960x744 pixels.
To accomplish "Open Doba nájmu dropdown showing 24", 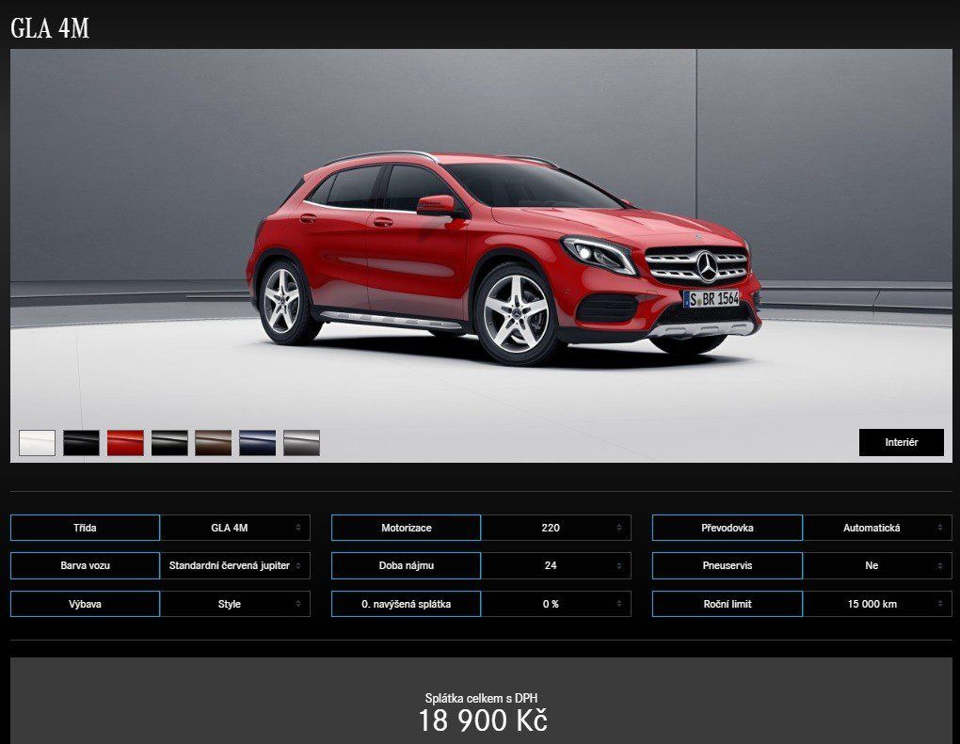I will point(555,566).
